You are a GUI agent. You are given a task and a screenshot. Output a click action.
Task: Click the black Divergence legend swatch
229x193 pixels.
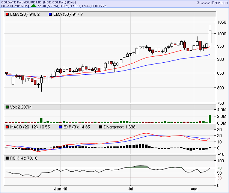101,127
